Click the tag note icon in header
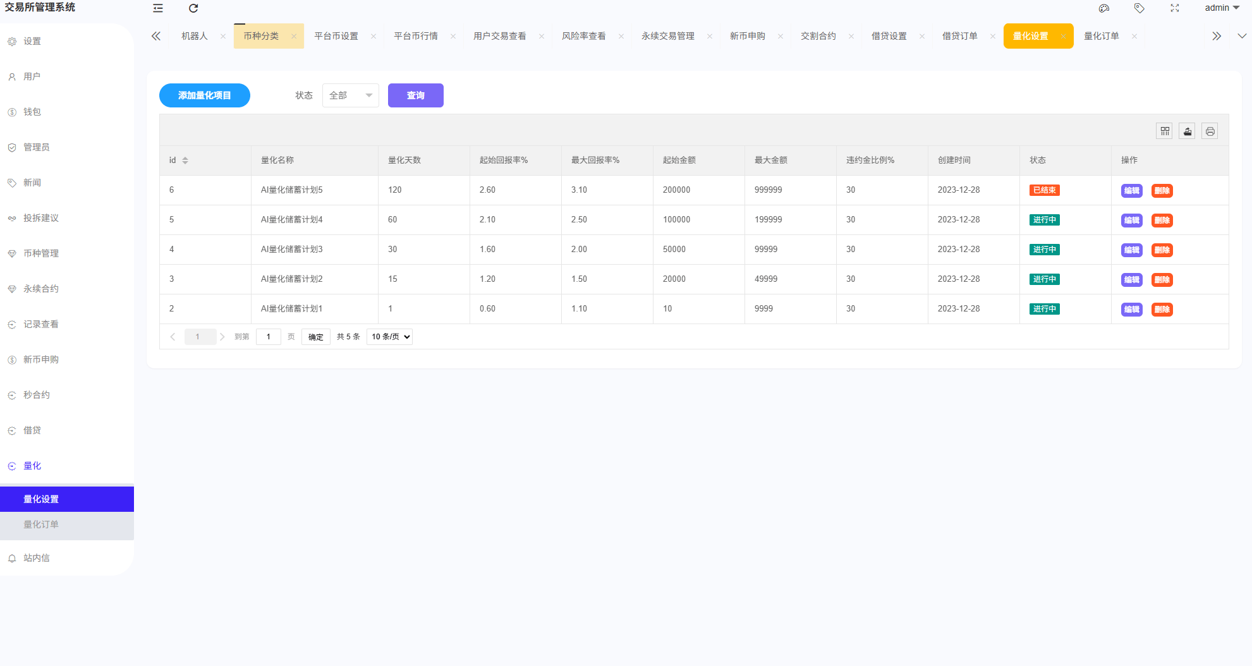The height and width of the screenshot is (666, 1252). pyautogui.click(x=1139, y=8)
